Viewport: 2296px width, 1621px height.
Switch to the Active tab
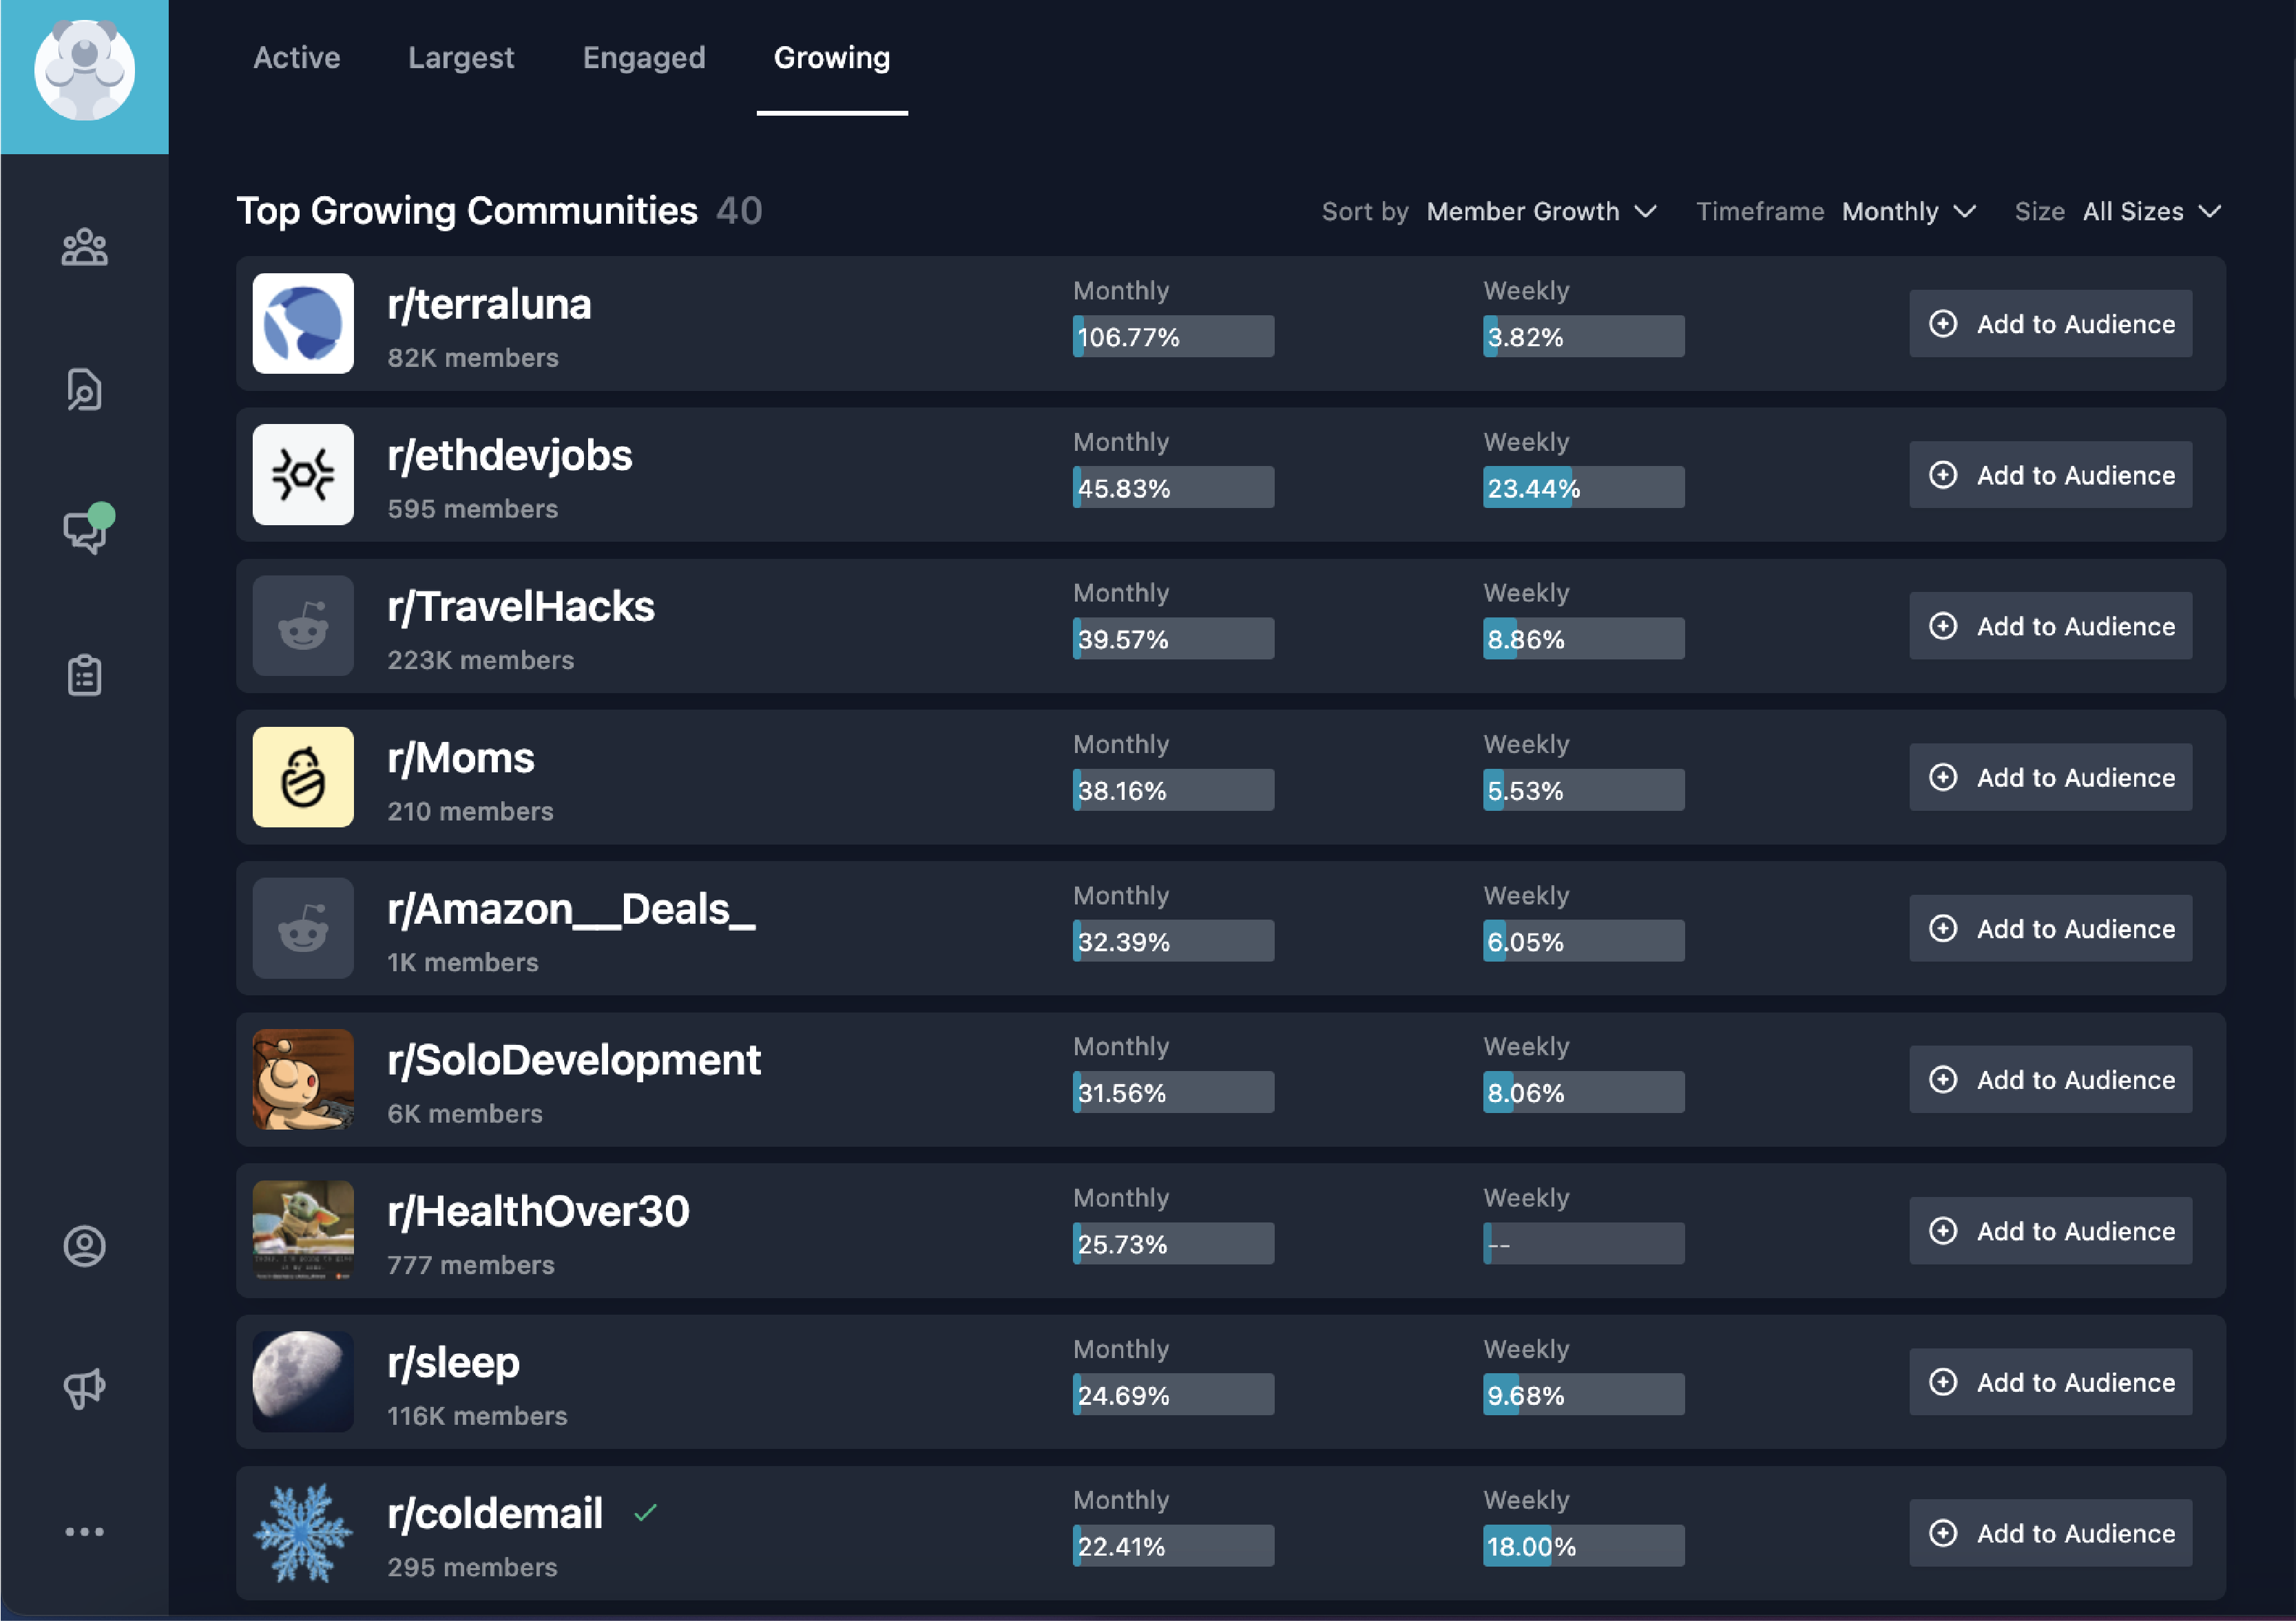tap(296, 58)
